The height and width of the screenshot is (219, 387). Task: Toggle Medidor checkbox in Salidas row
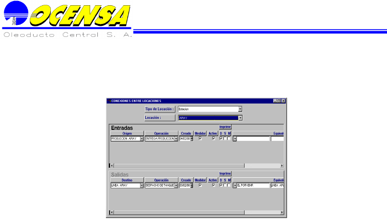coord(200,185)
